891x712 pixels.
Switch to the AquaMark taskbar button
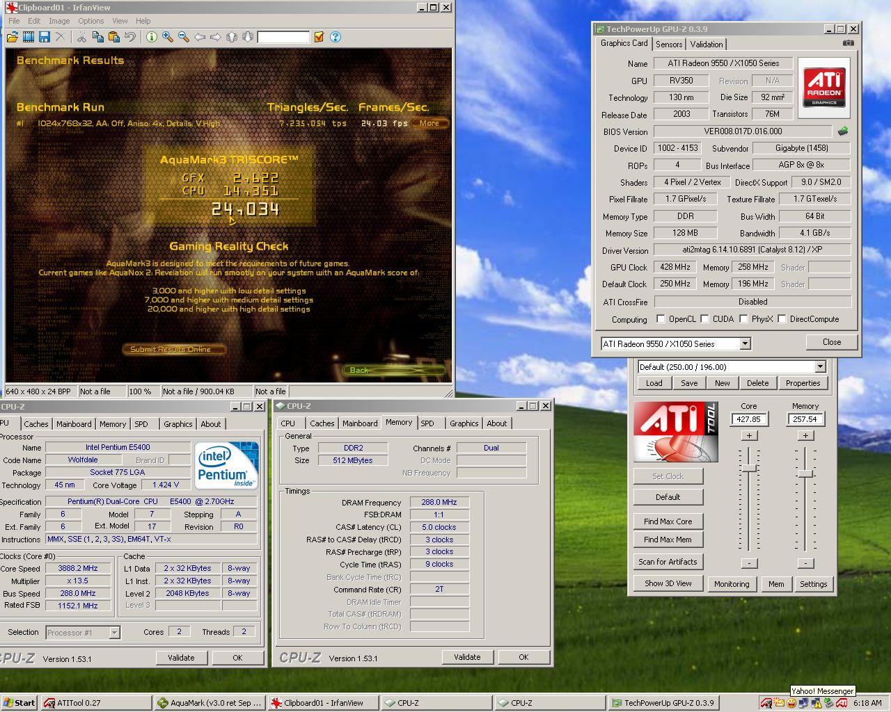click(210, 703)
